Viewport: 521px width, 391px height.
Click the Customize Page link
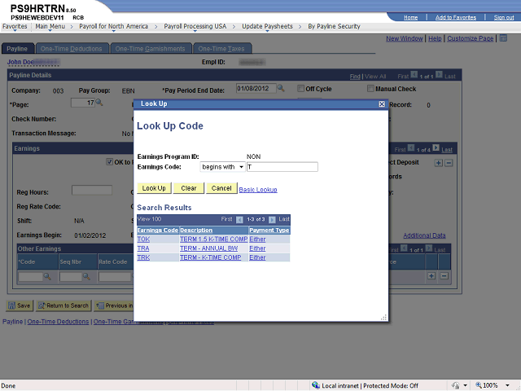pos(471,38)
